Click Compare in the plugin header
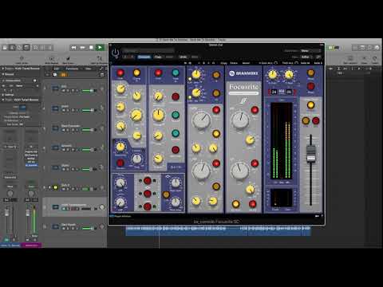Viewport: 383px width, 287px height. click(144, 57)
